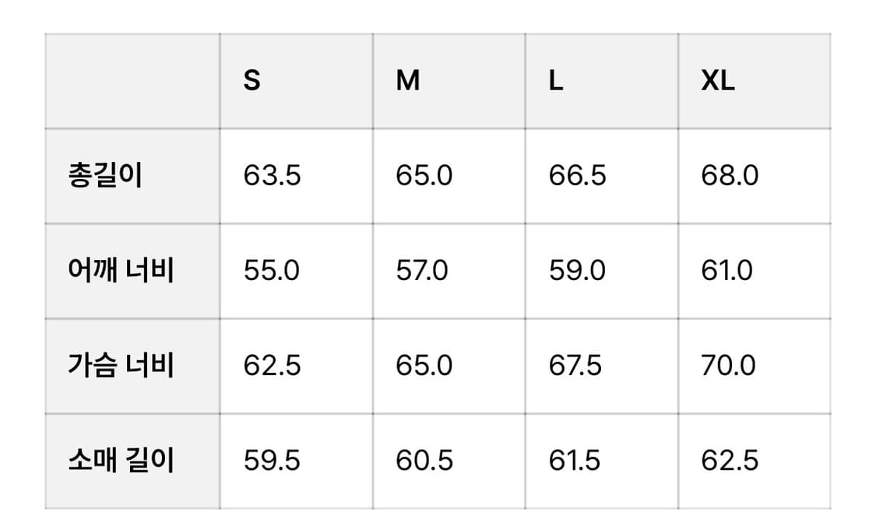876x526 pixels.
Task: Select the 67.5 chest width cell
Action: click(x=575, y=366)
